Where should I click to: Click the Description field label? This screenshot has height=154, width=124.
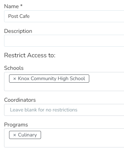pos(18,31)
